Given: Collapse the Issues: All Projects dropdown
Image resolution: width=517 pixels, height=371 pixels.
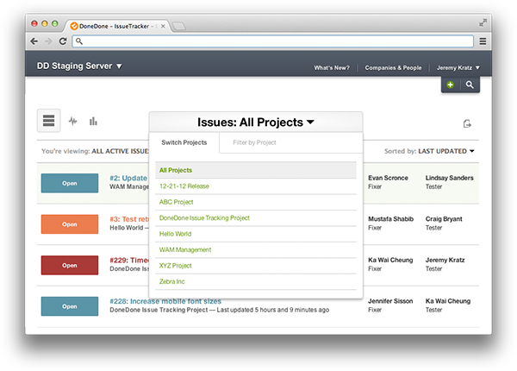Looking at the screenshot, I should click(256, 123).
